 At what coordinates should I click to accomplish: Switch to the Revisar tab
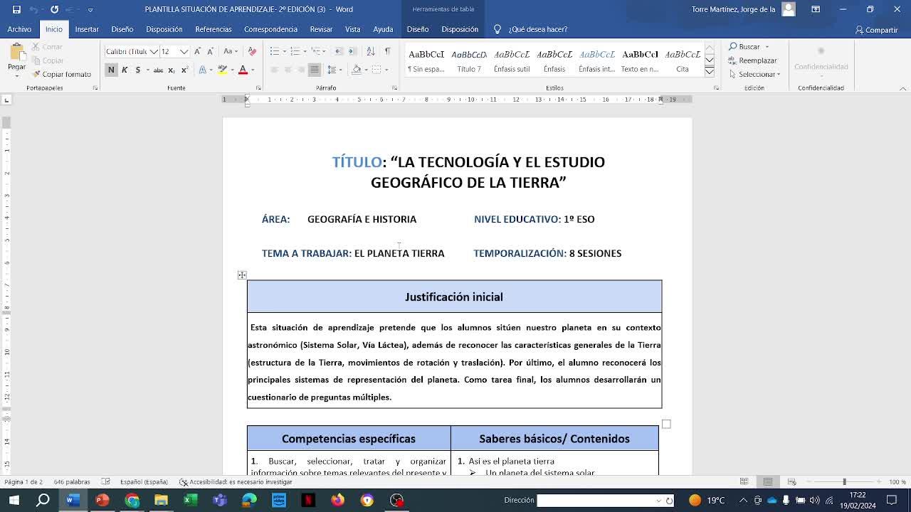point(321,29)
